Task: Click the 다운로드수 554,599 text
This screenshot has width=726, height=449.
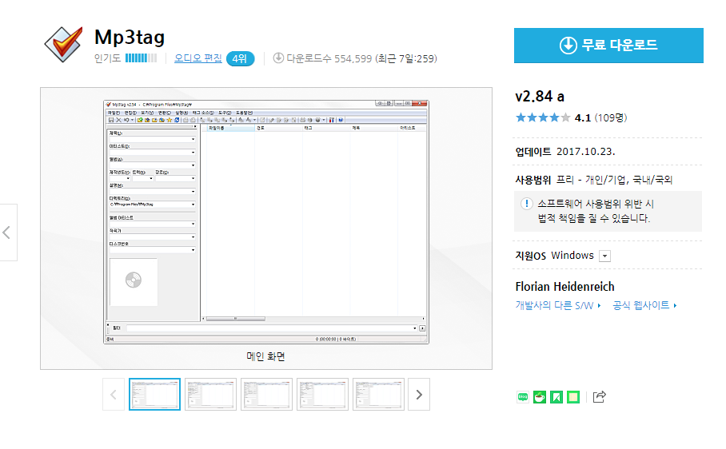Action: tap(329, 59)
